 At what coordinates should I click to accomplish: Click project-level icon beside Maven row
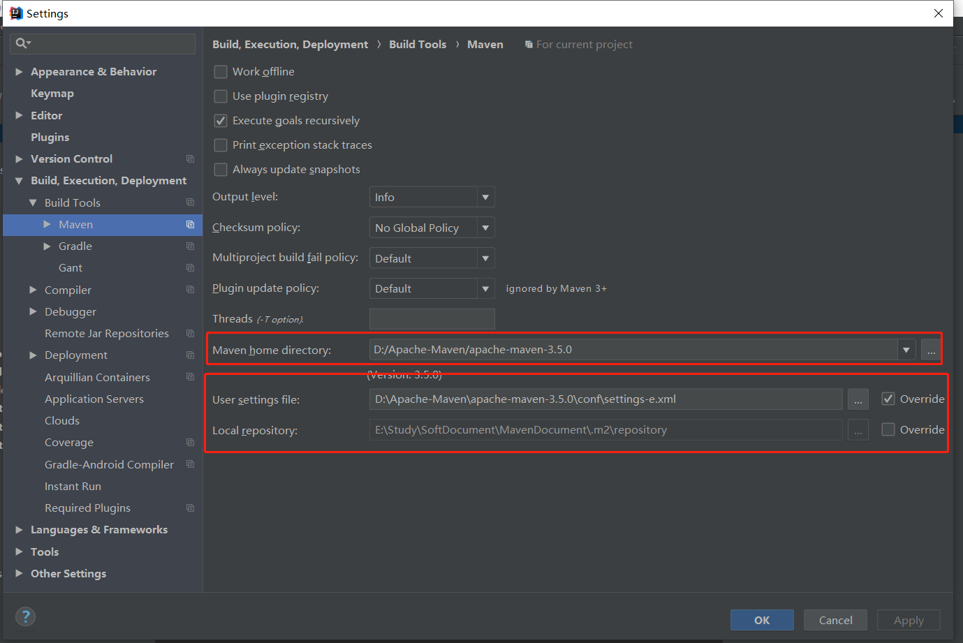click(190, 224)
